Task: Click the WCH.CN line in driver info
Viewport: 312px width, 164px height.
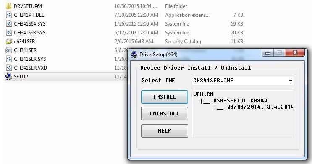Action: 203,94
